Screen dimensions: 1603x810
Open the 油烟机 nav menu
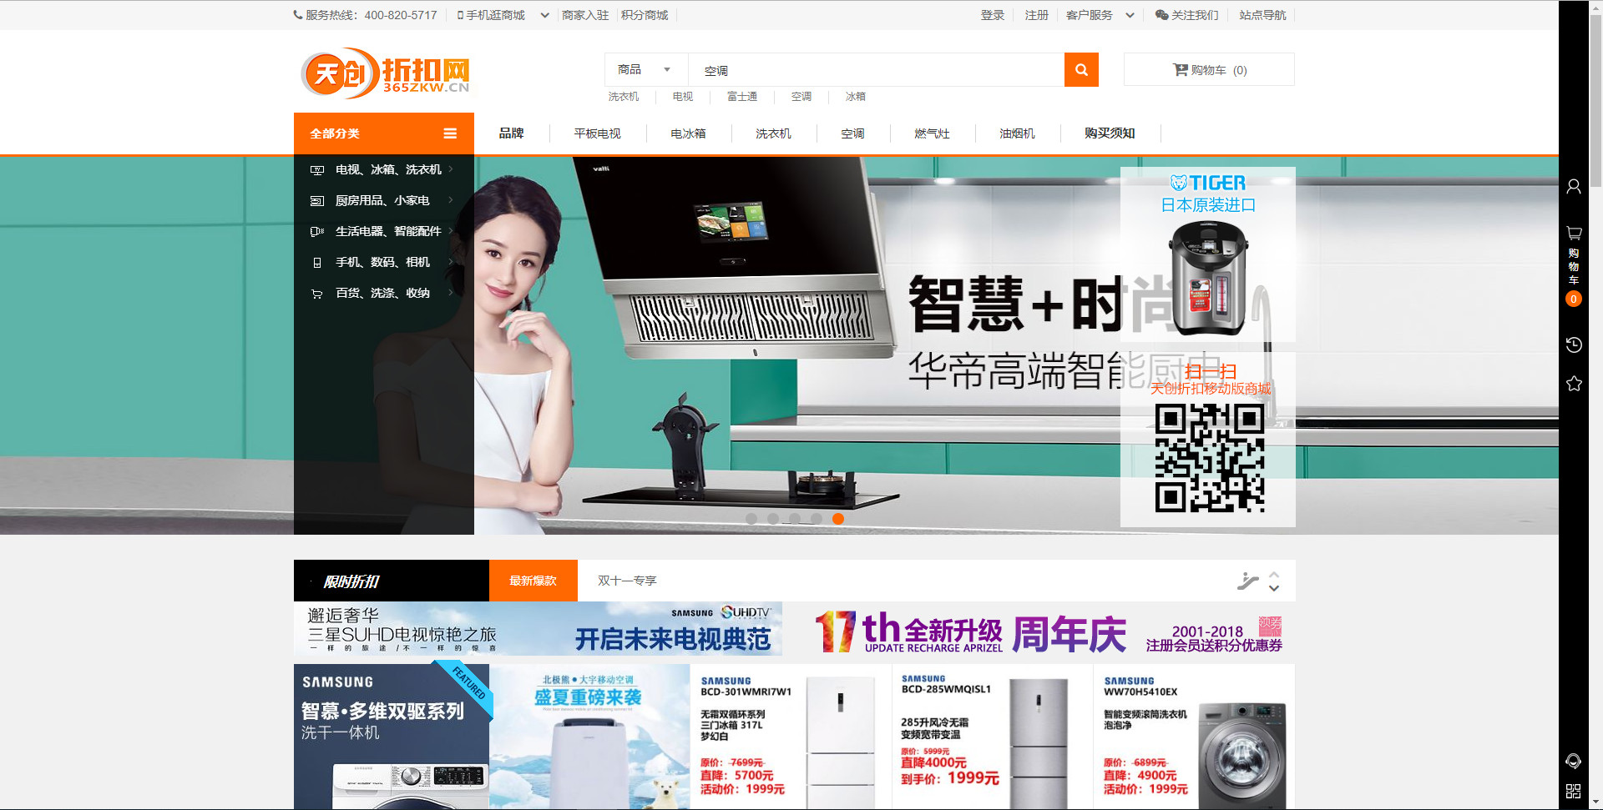click(x=1018, y=133)
